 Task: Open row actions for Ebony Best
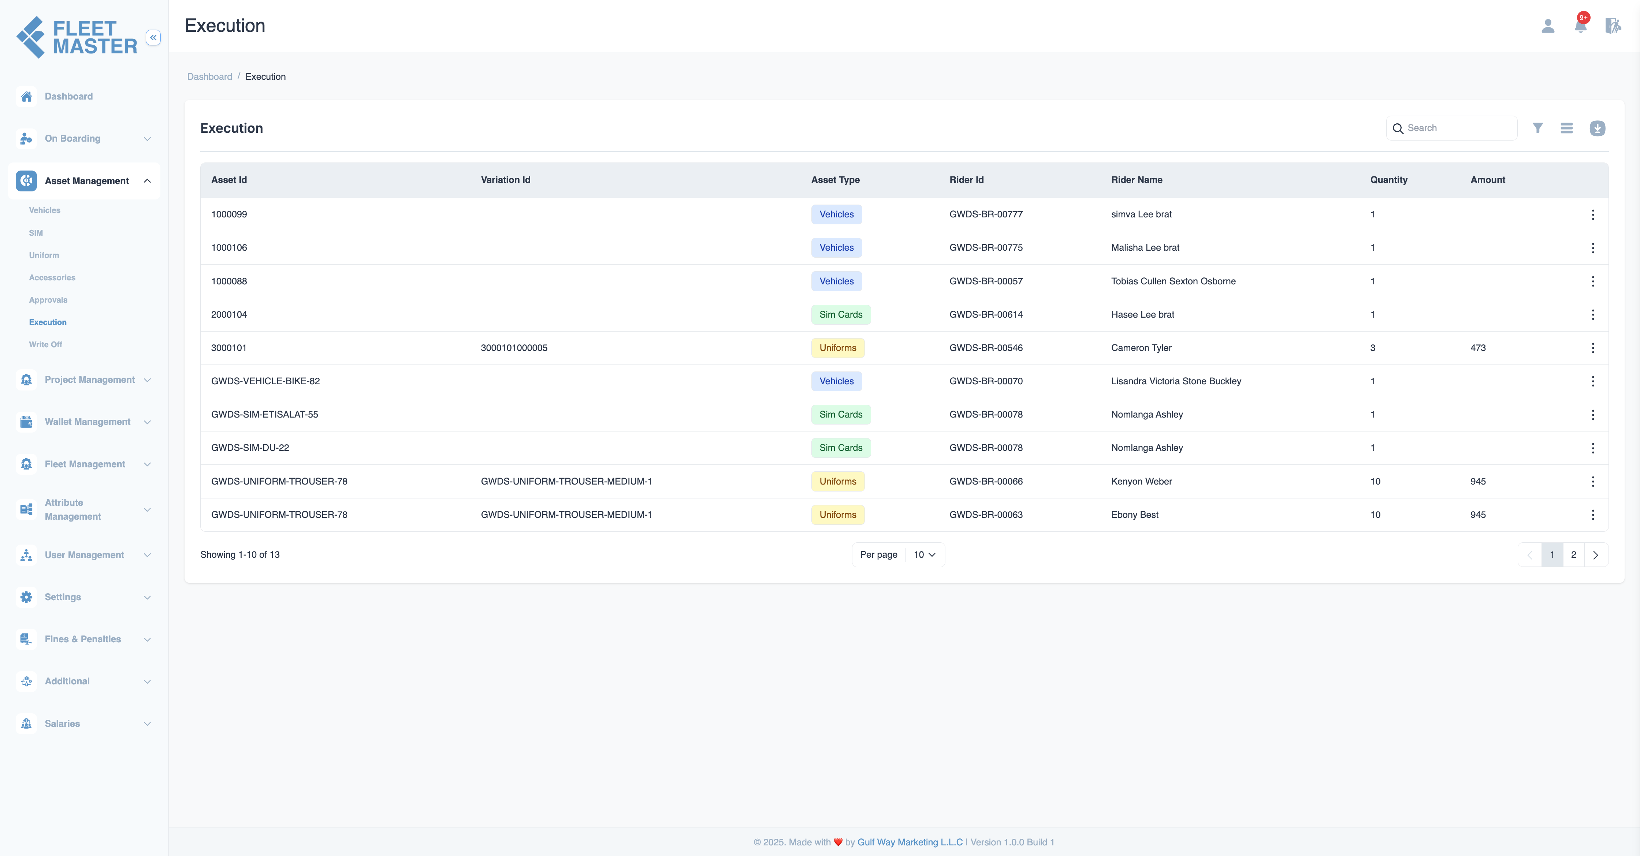point(1593,515)
